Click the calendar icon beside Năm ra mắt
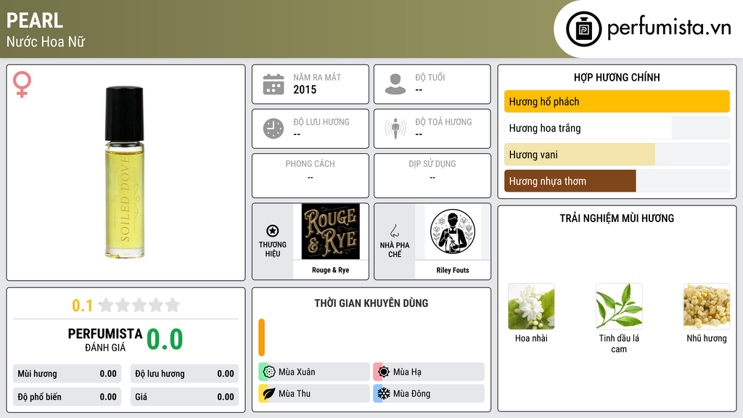The image size is (743, 418). (x=274, y=84)
